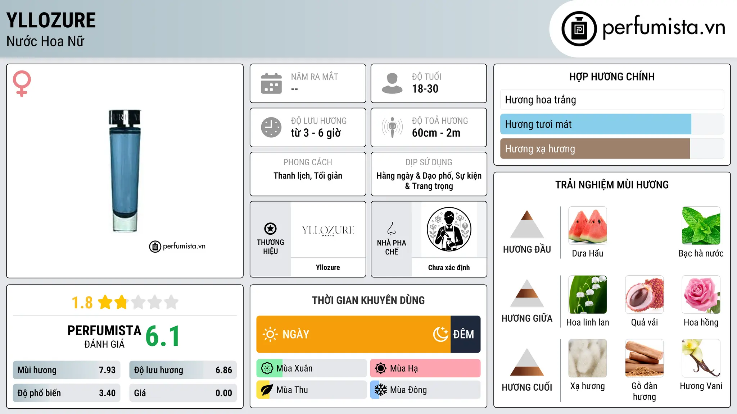This screenshot has height=414, width=737.
Task: Click the style text Thanh lịch, Tối giản
Action: pos(308,176)
